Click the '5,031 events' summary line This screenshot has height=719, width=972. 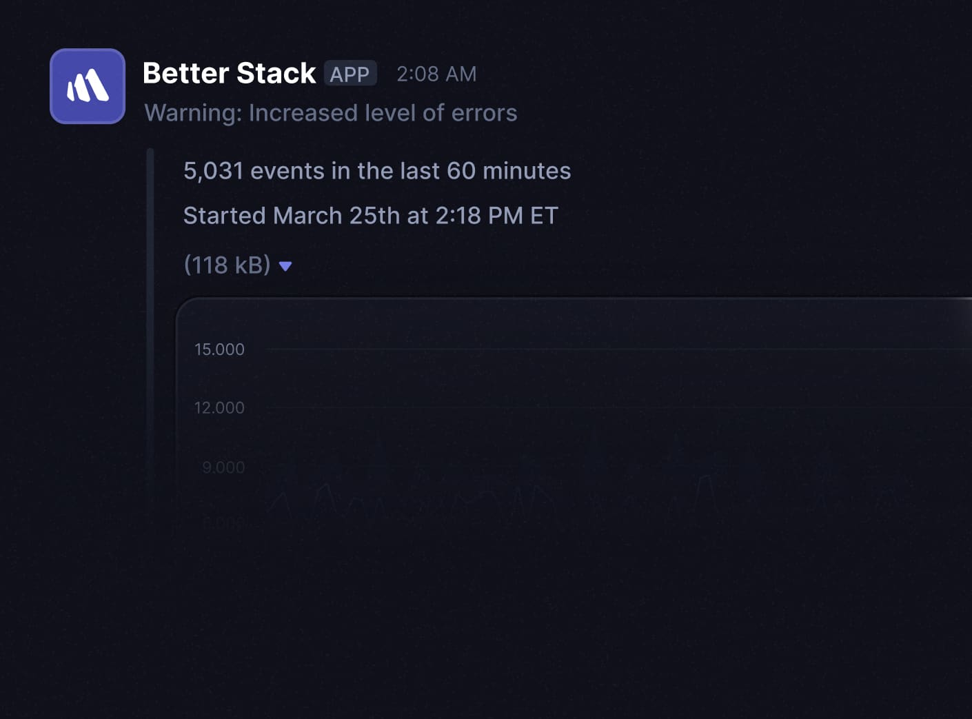pyautogui.click(x=376, y=171)
